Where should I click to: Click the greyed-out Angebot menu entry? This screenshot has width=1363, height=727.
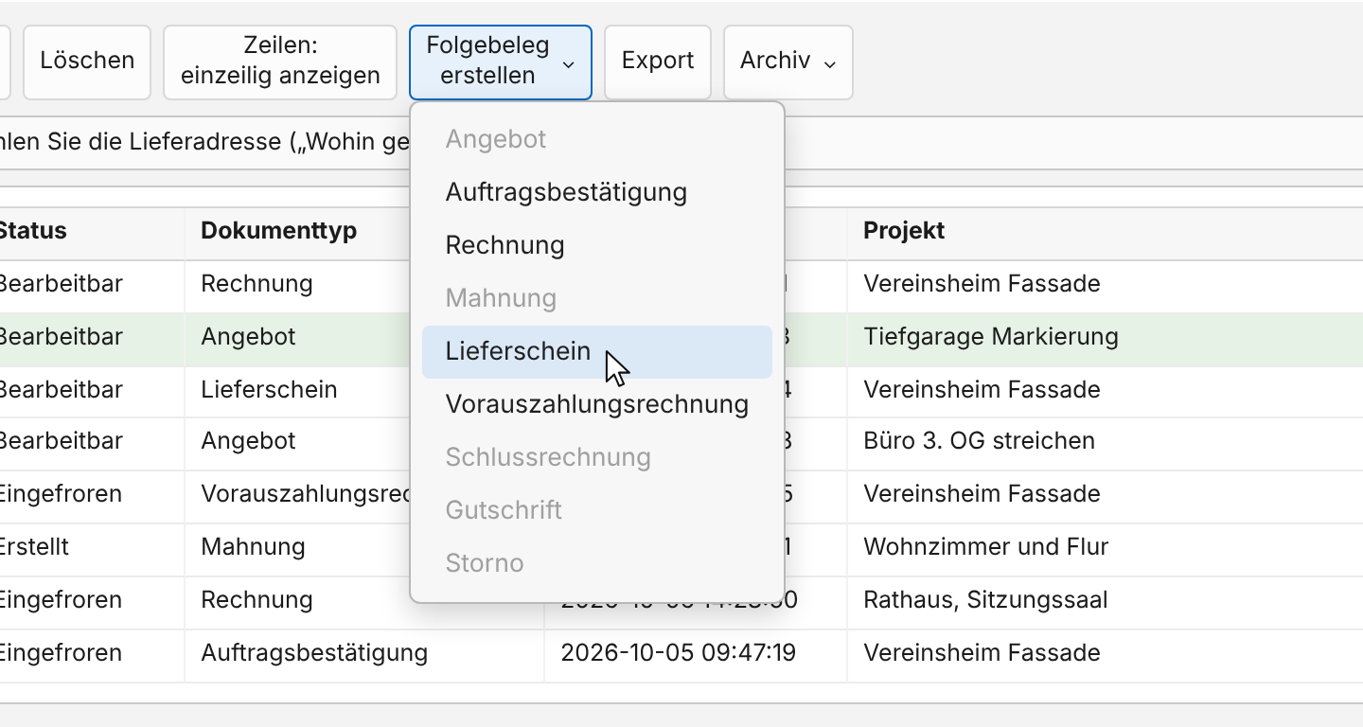click(597, 139)
